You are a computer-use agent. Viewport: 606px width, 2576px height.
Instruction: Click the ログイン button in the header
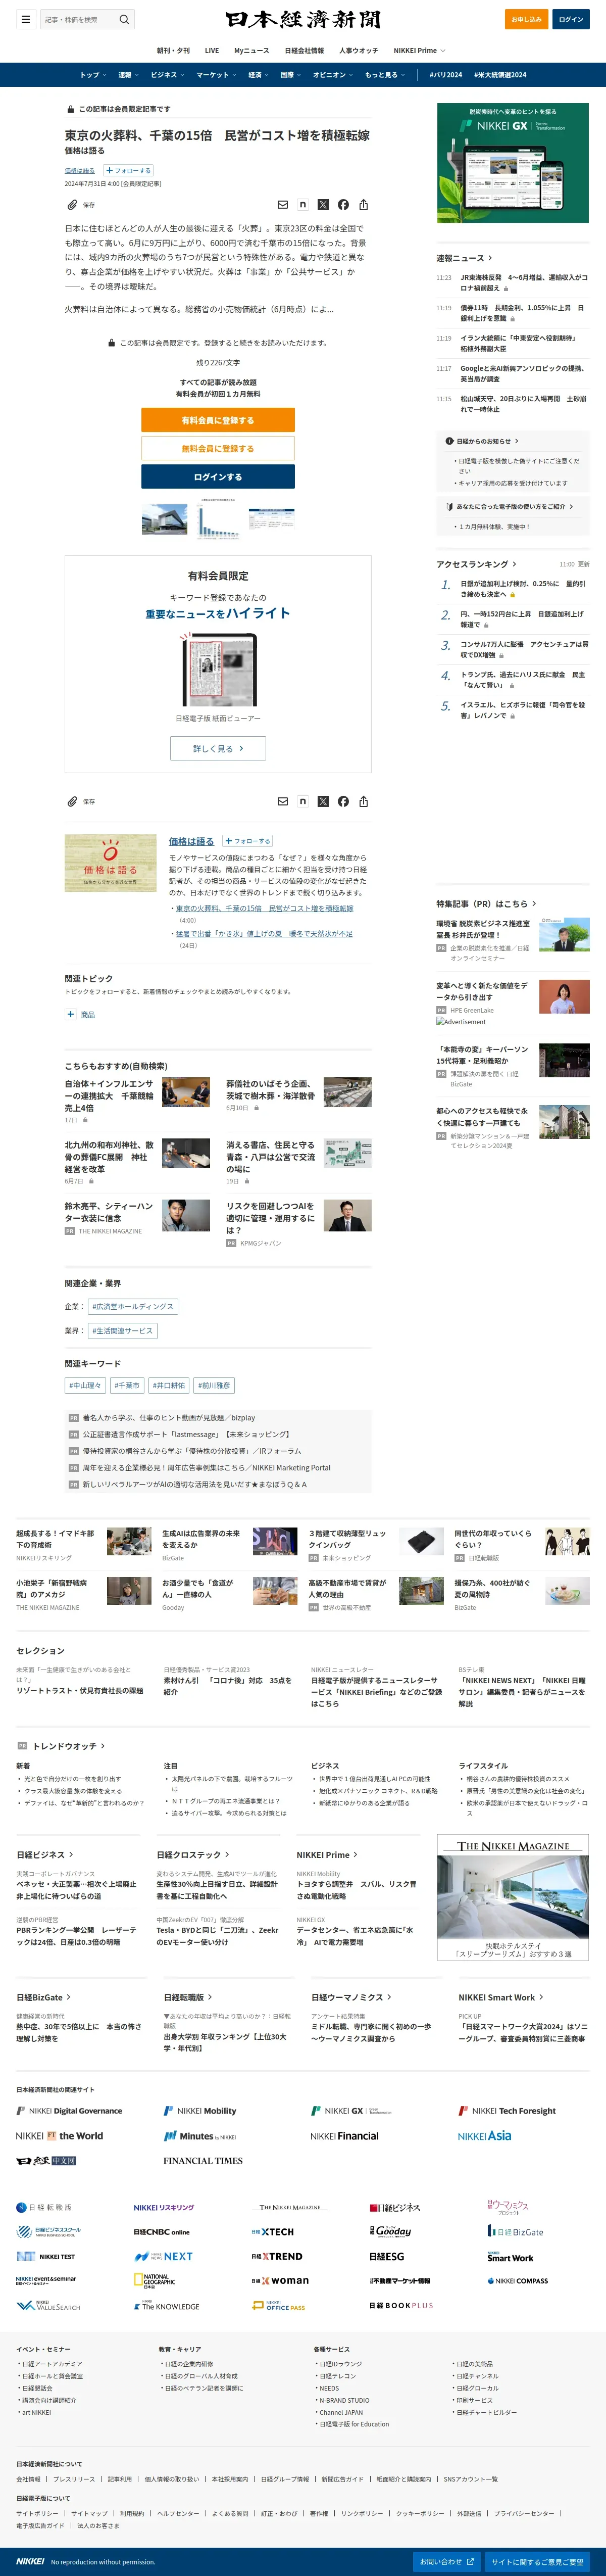pos(571,19)
